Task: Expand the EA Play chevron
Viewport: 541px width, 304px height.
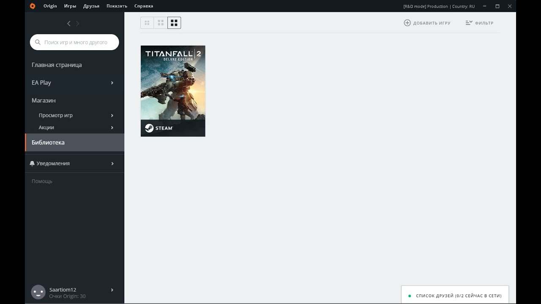Action: (x=112, y=83)
